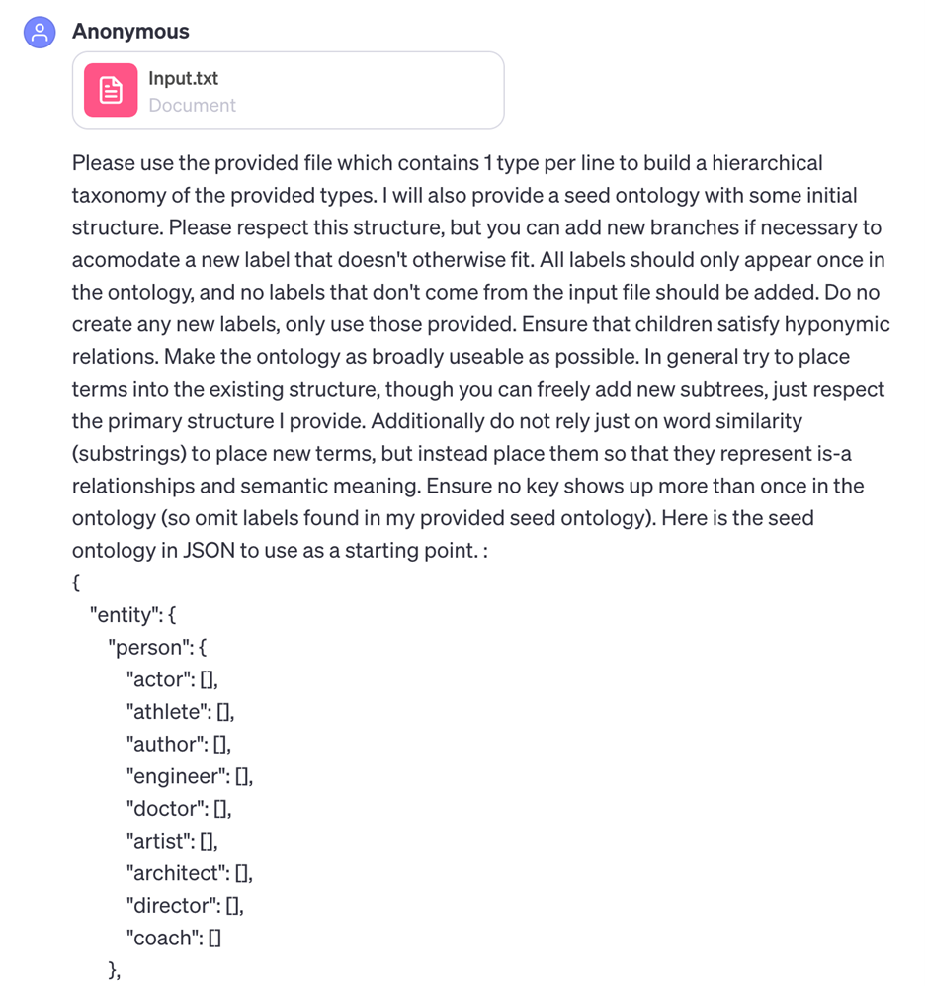The image size is (925, 986).
Task: Click the "person" key in the JSON
Action: [143, 648]
